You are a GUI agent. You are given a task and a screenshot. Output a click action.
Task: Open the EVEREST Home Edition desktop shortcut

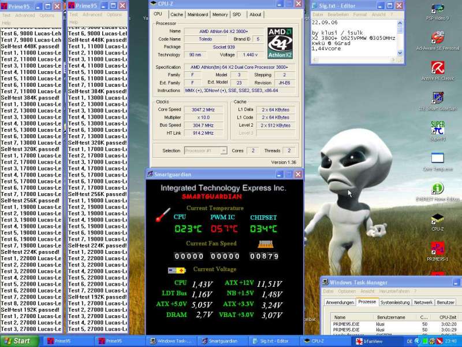438,192
